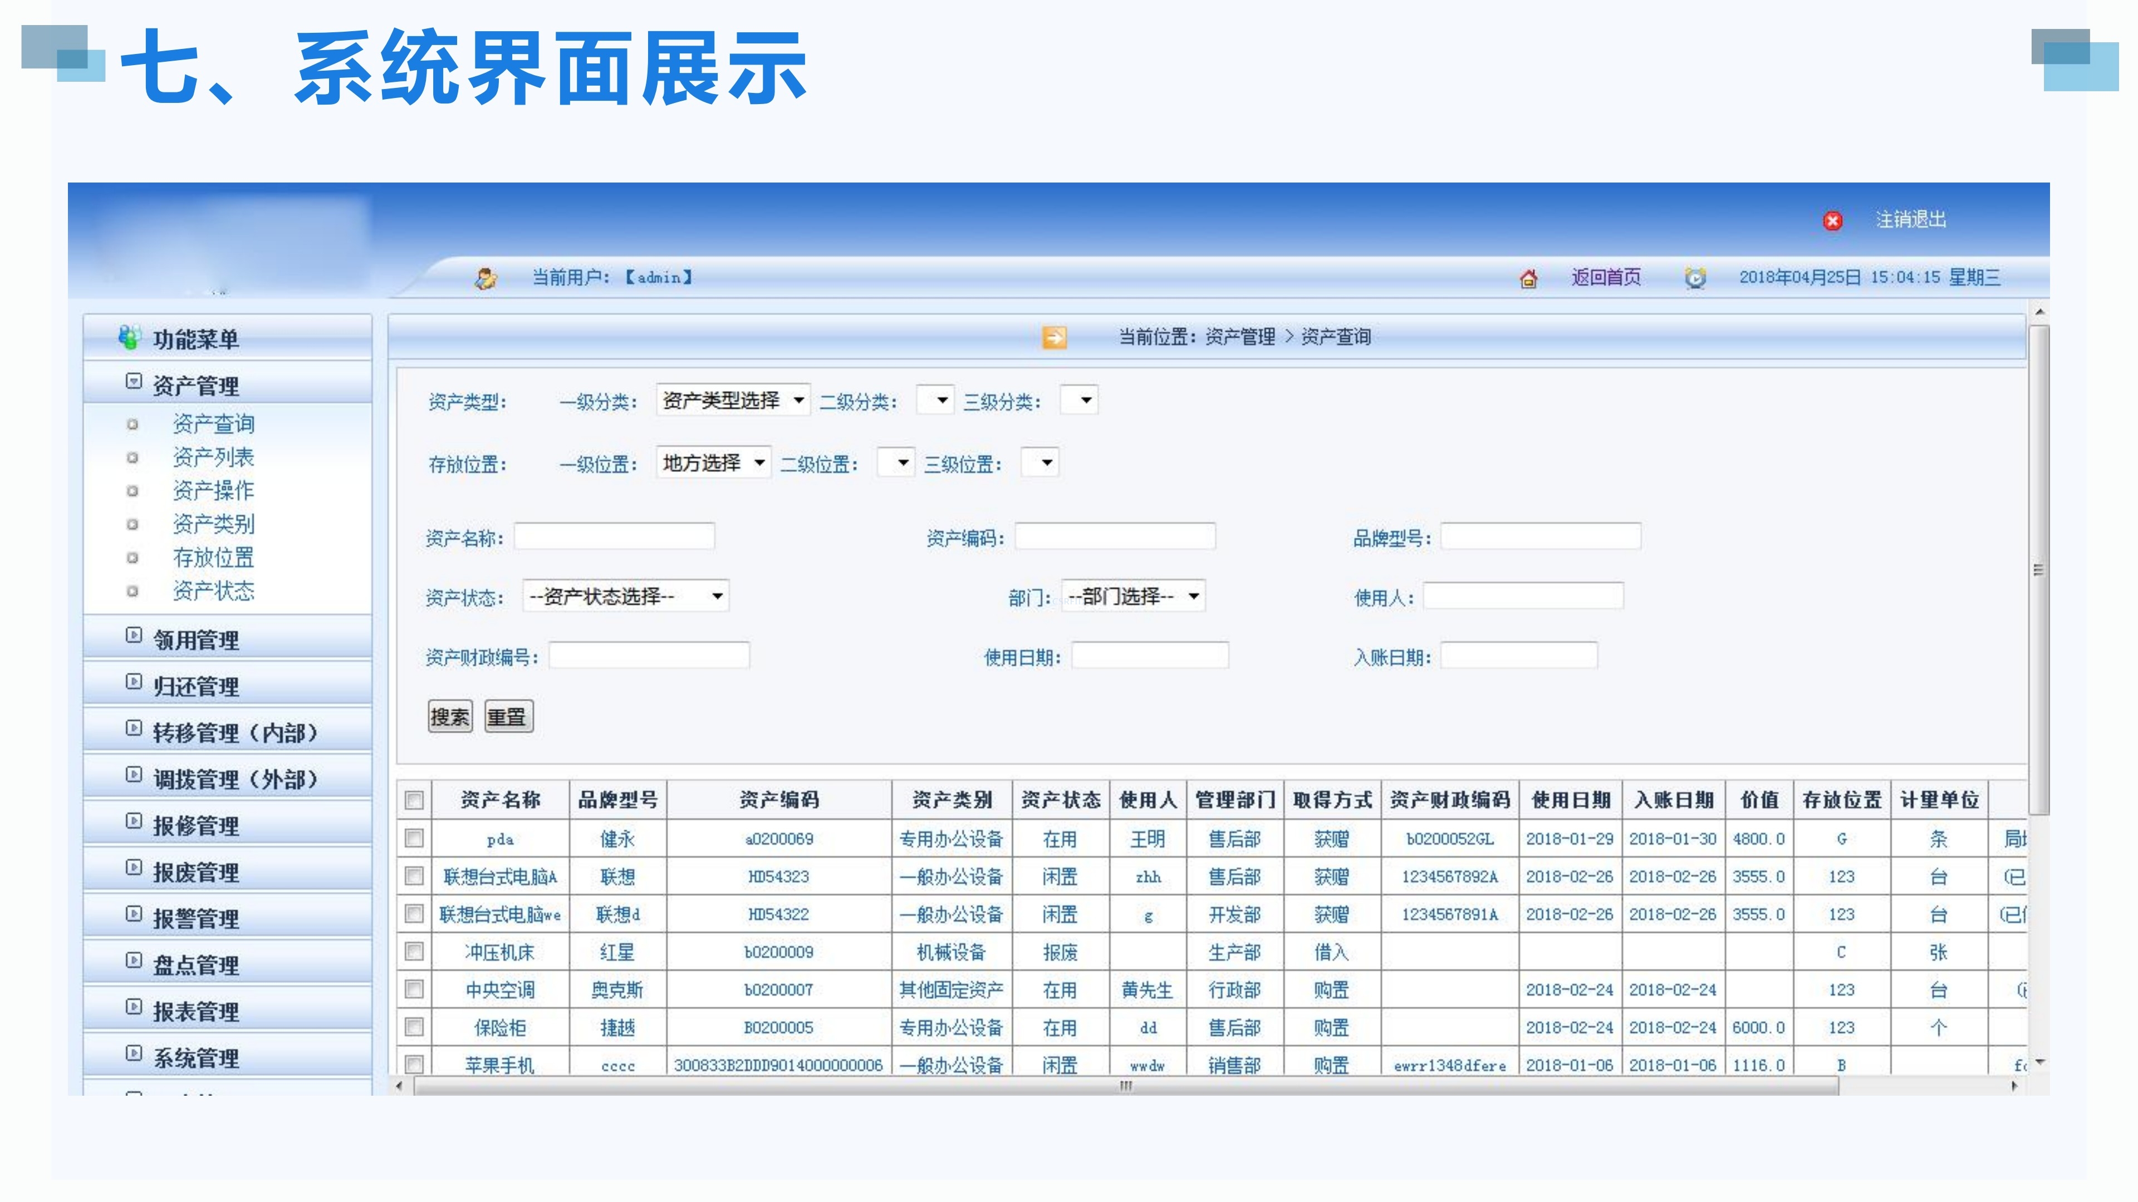This screenshot has height=1202, width=2138.
Task: Click the 资产名称 text input field
Action: (614, 536)
